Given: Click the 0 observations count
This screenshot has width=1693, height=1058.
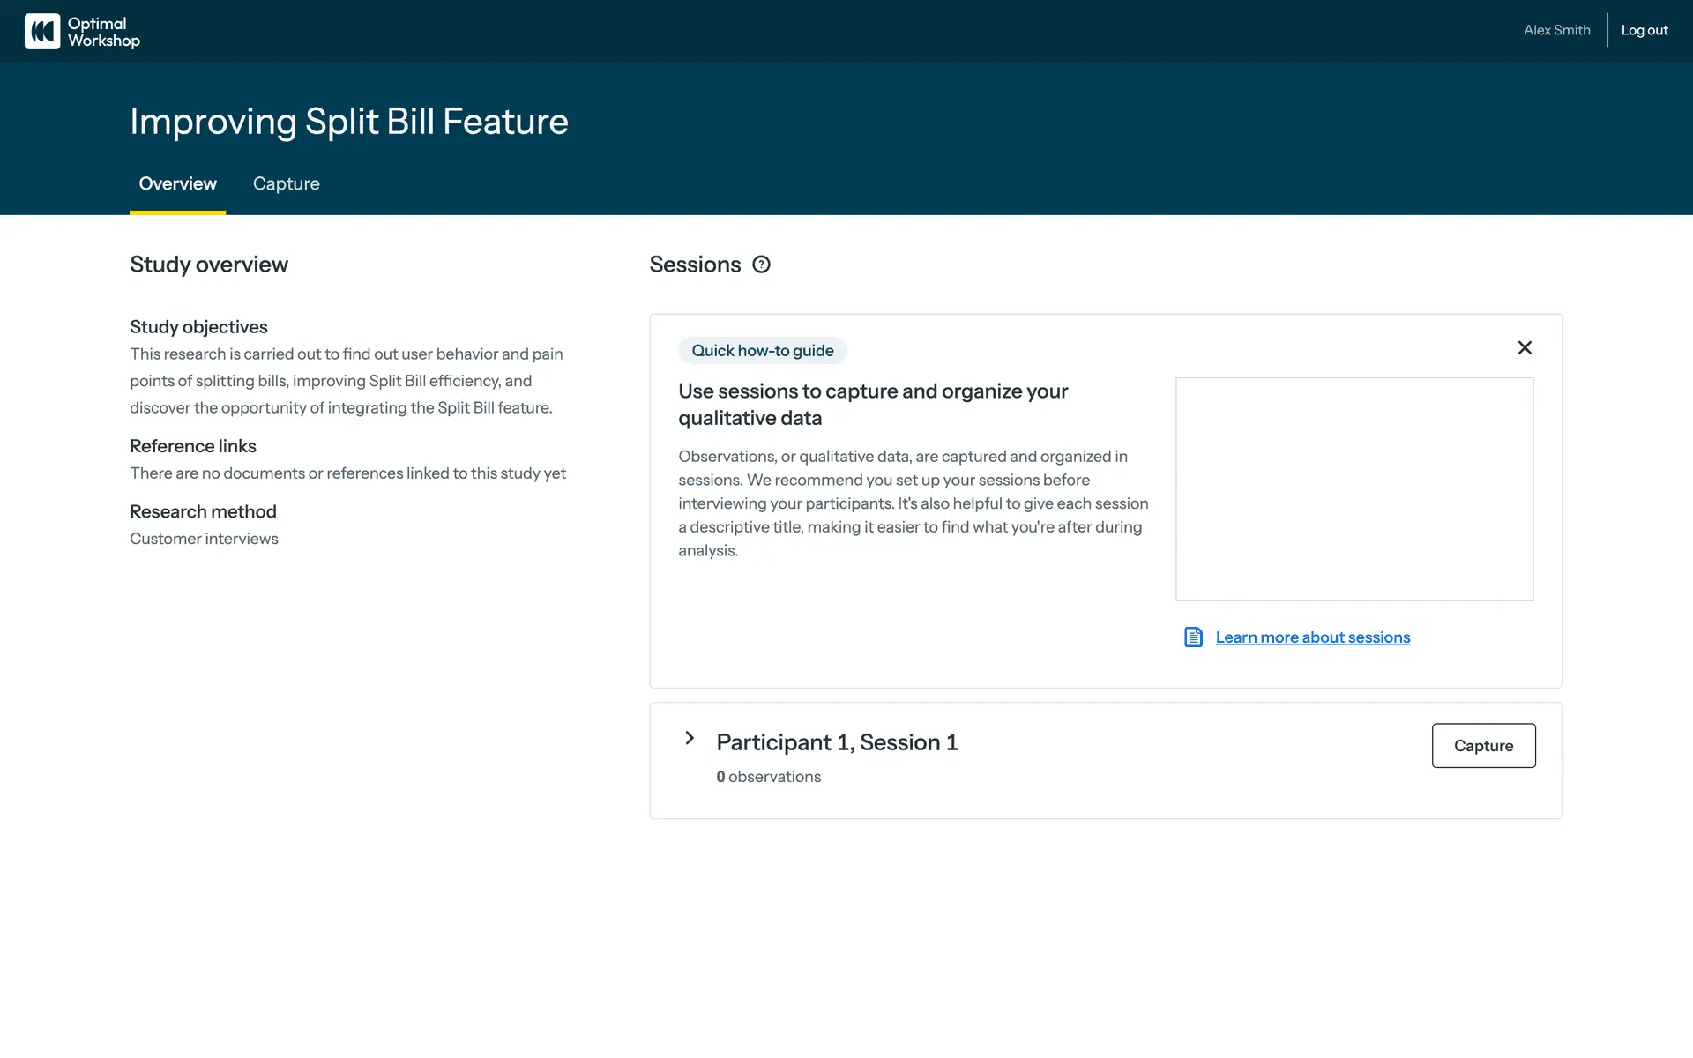Looking at the screenshot, I should click(x=768, y=777).
